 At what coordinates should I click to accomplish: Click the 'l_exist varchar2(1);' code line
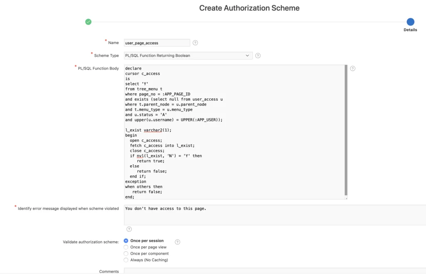tap(149, 130)
